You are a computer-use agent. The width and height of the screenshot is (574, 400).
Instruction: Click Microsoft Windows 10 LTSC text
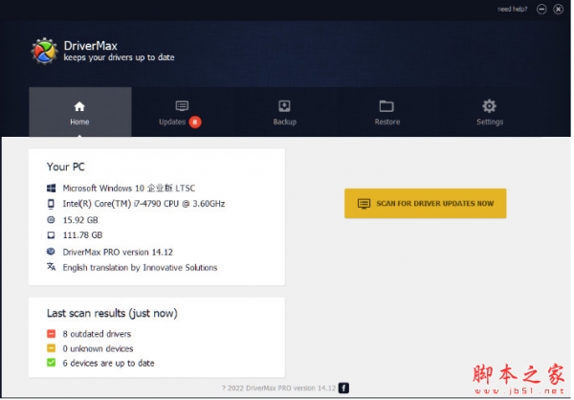[129, 189]
